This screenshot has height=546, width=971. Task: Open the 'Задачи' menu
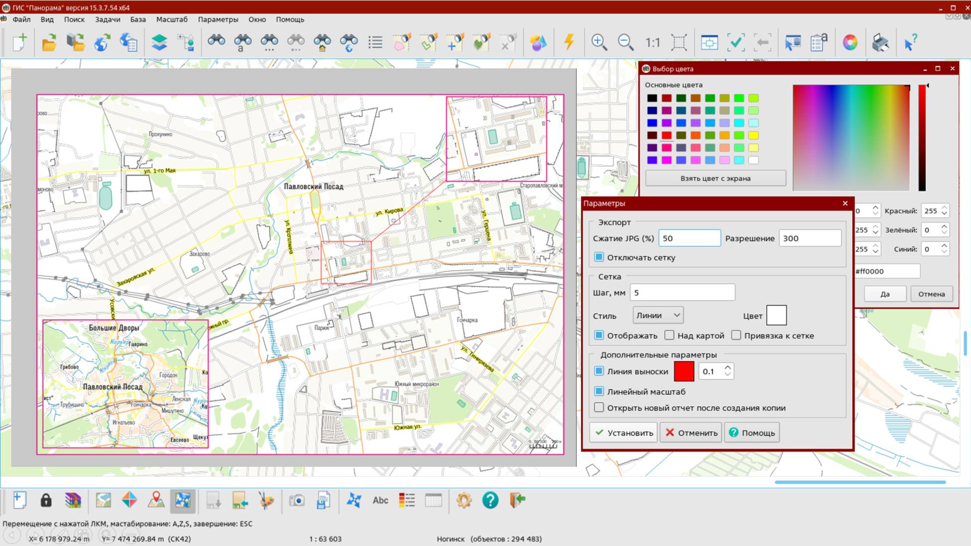pos(108,19)
